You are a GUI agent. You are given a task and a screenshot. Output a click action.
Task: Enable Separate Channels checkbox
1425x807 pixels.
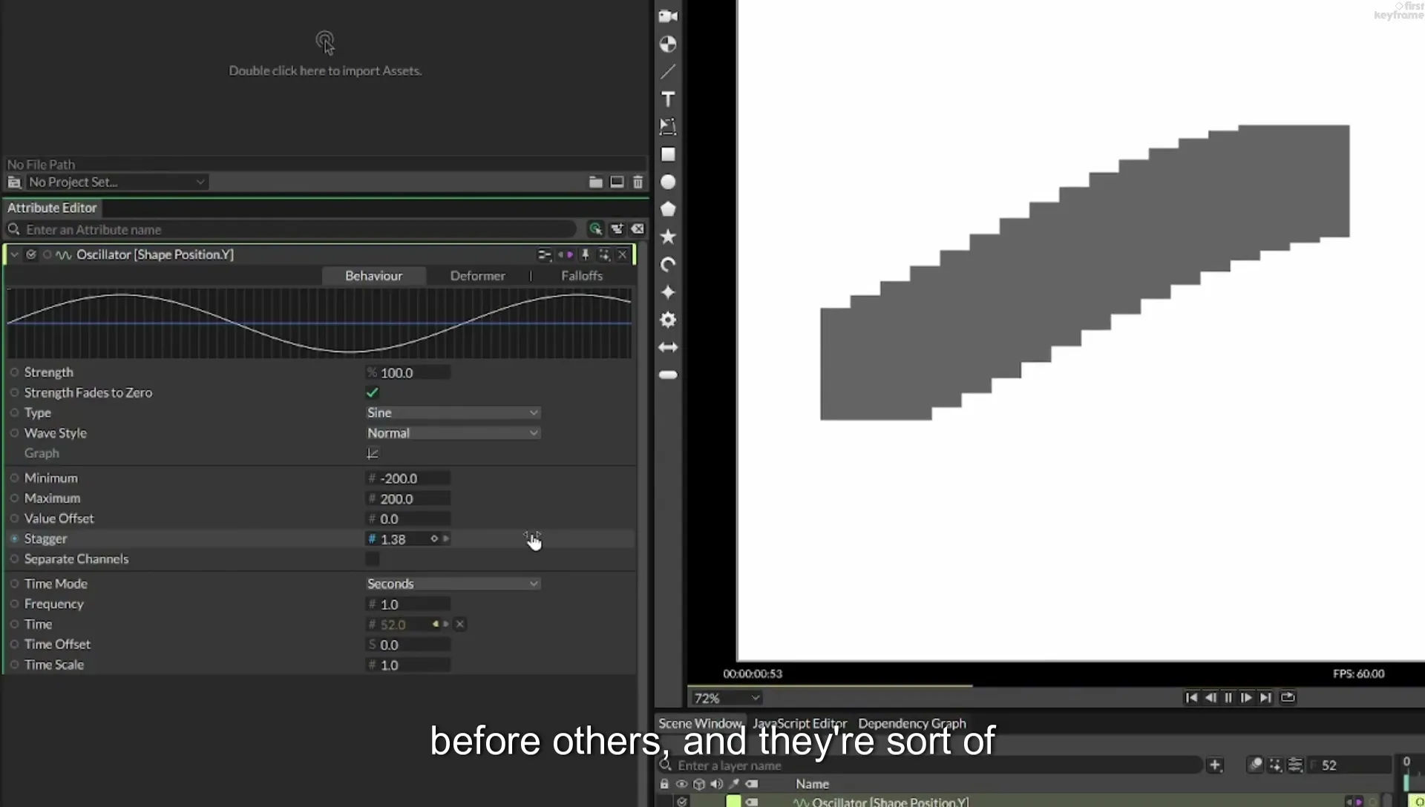coord(373,559)
